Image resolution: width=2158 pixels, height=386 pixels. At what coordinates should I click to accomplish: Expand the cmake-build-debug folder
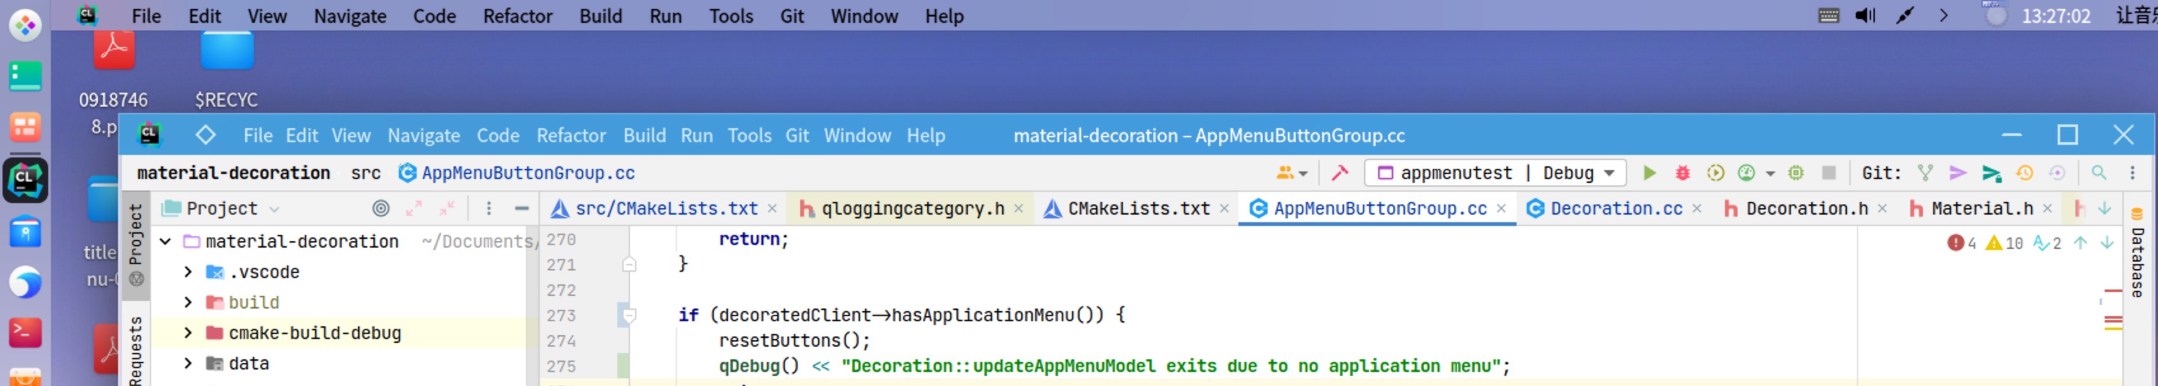(189, 333)
